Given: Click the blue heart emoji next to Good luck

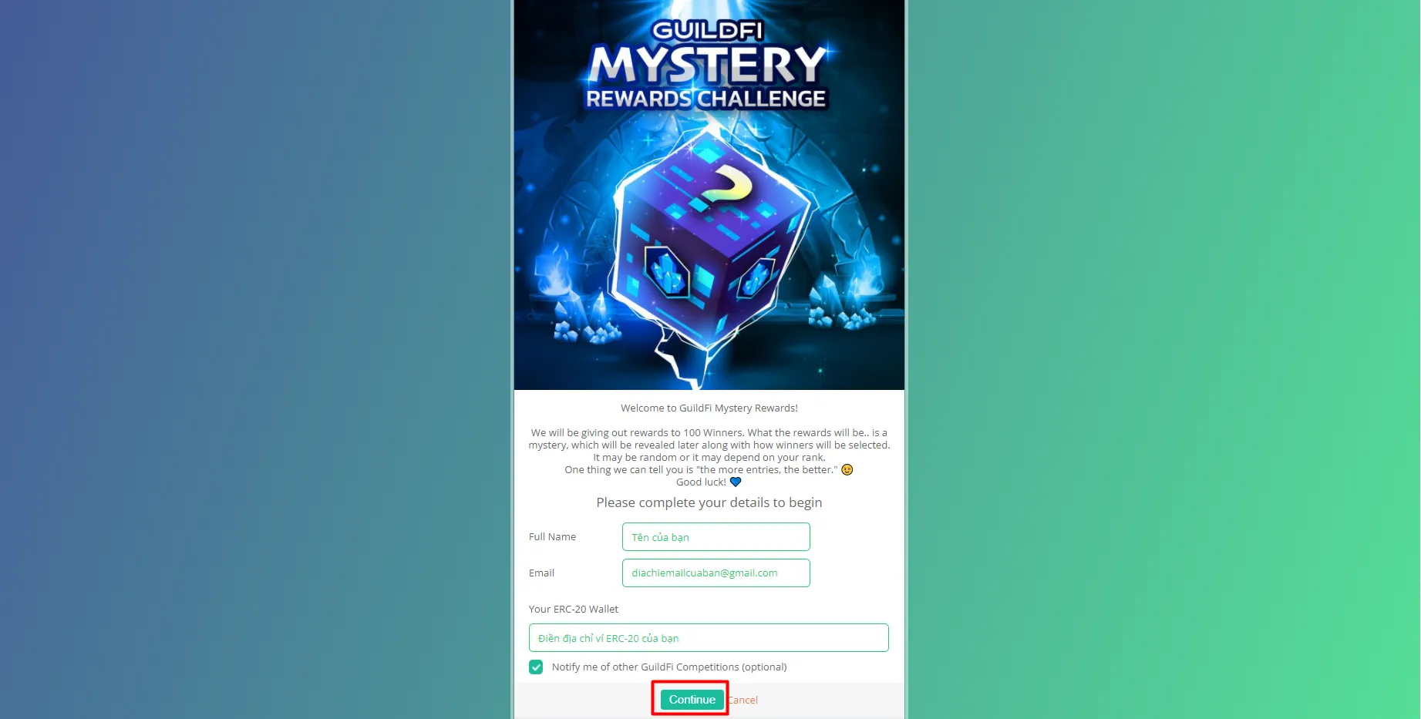Looking at the screenshot, I should coord(736,482).
